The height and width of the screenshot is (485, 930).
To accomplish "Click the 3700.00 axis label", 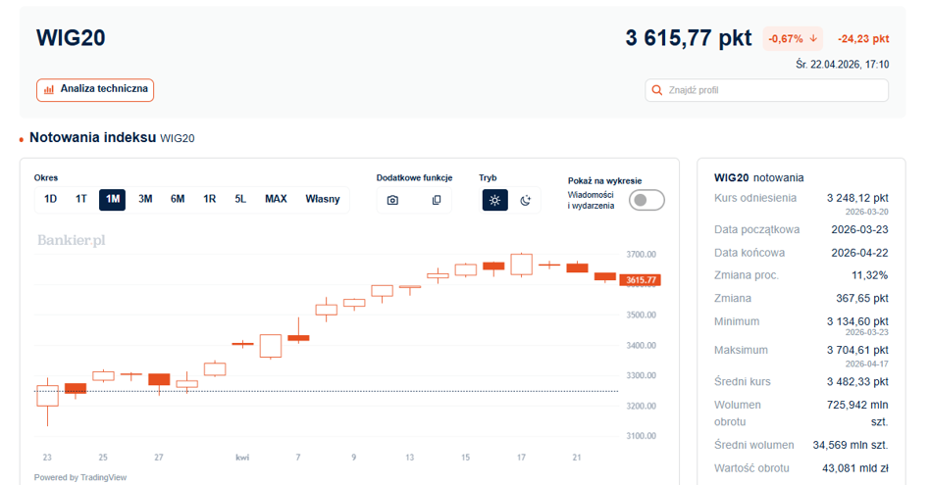I will click(x=642, y=254).
